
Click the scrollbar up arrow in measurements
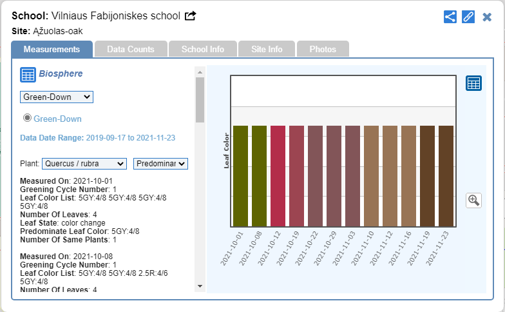[200, 72]
